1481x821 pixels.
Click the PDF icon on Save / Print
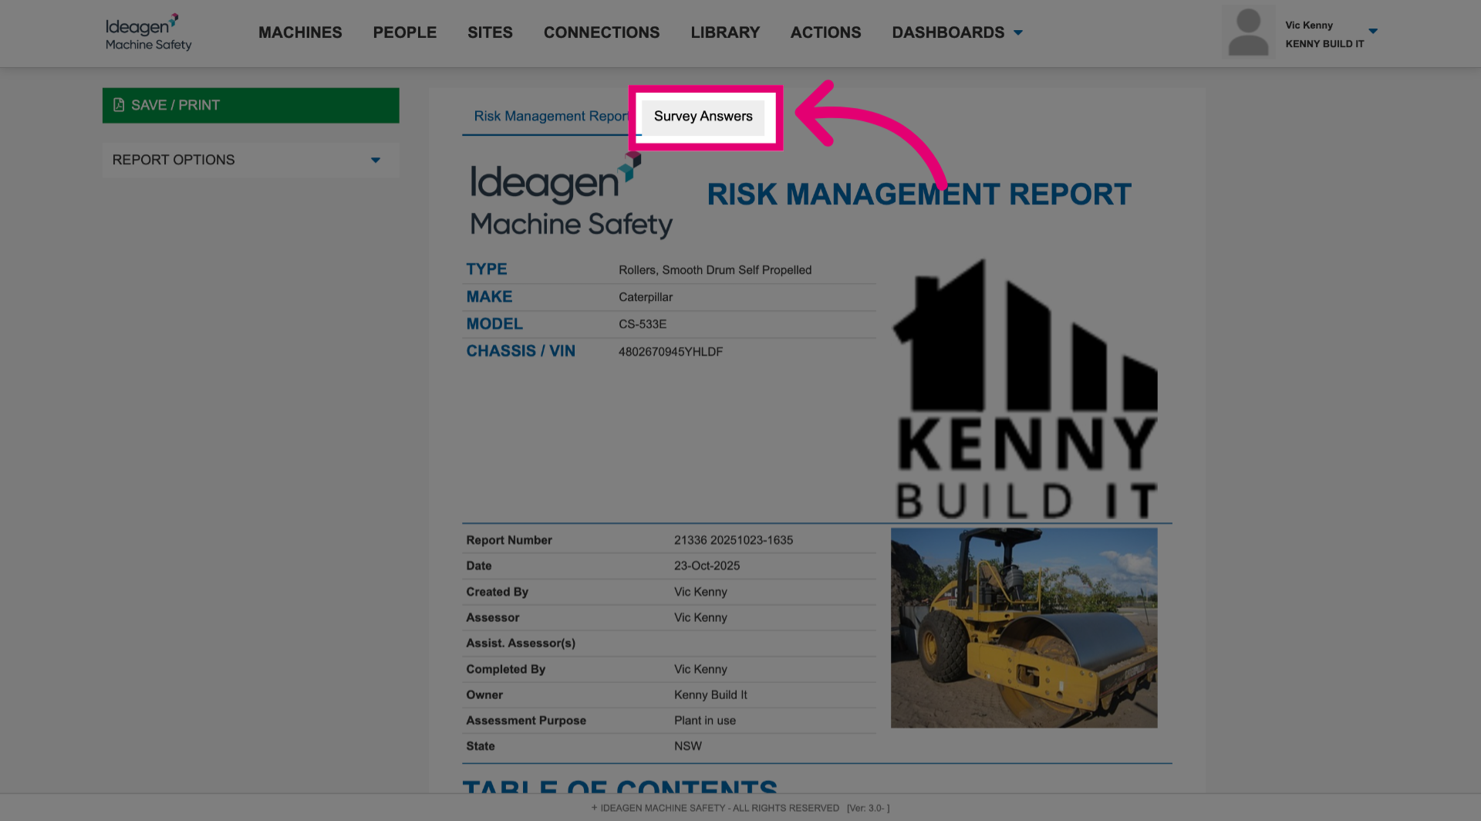point(119,105)
